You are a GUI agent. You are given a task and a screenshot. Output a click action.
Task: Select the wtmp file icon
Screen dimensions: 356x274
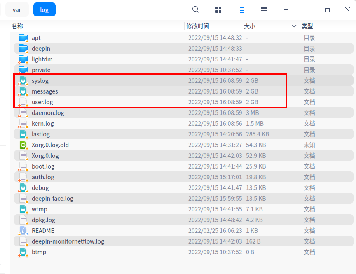point(23,209)
